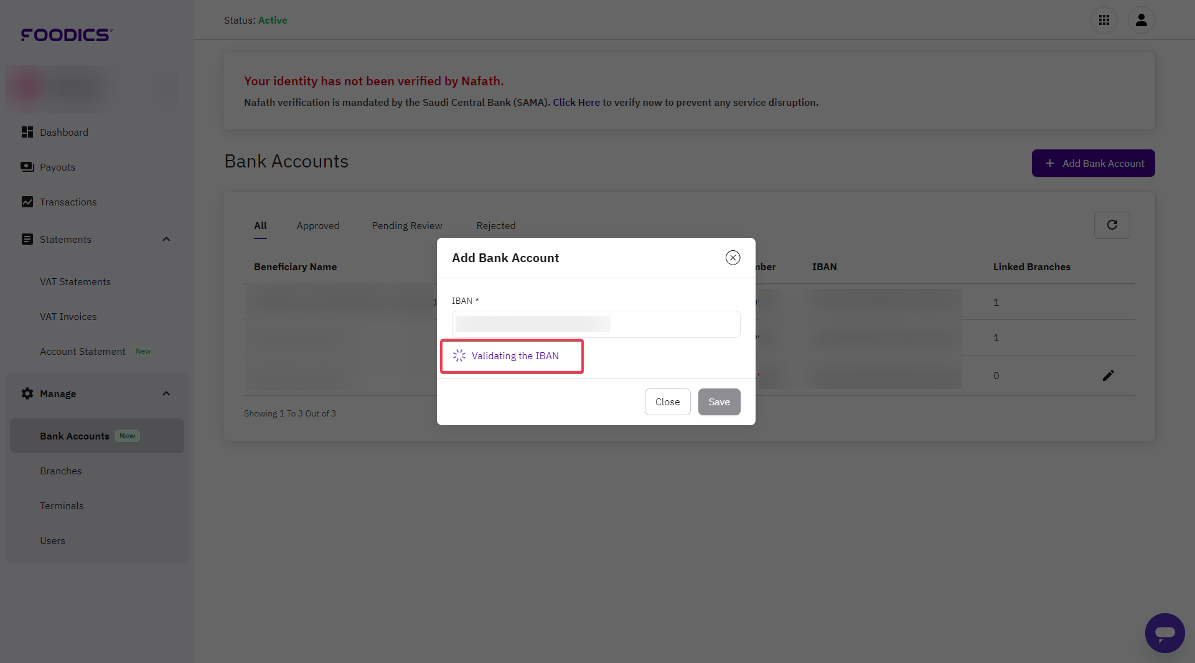Image resolution: width=1195 pixels, height=663 pixels.
Task: Collapse the Manage menu group
Action: pyautogui.click(x=166, y=393)
